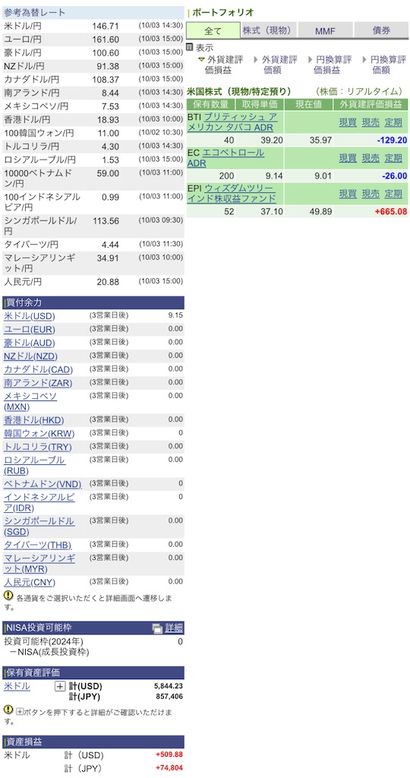The width and height of the screenshot is (410, 778).
Task: Open 米ドル link in 保有資産評価
Action: (17, 687)
